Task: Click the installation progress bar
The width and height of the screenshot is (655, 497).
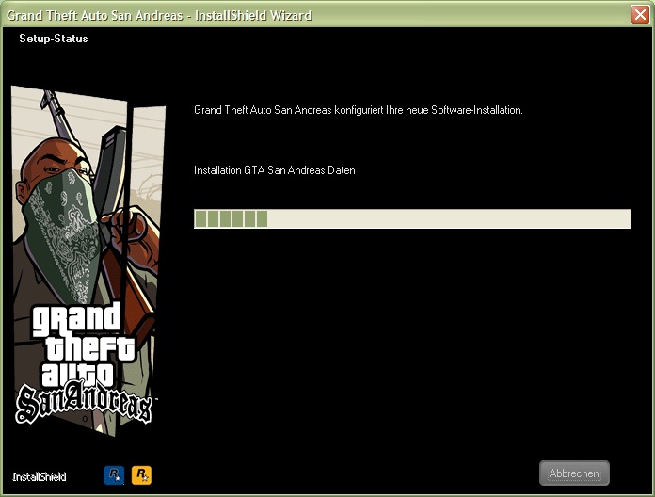Action: click(x=412, y=218)
